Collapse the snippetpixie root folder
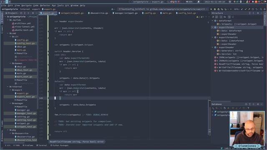The image size is (267, 150). (x=5, y=17)
